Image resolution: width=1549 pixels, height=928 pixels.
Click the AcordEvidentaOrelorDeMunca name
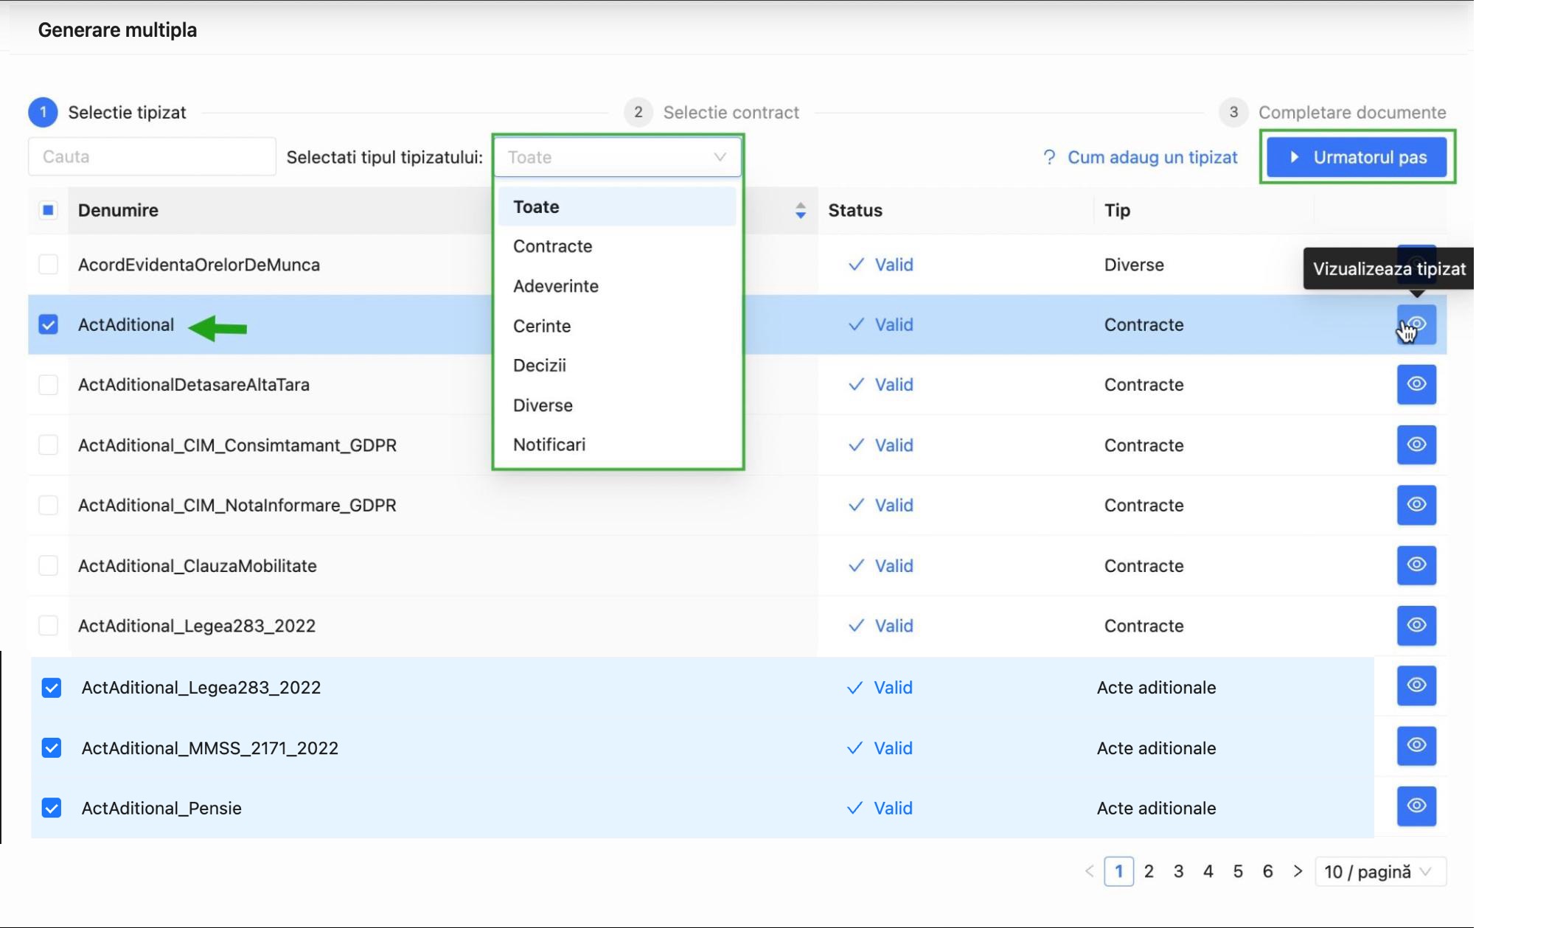tap(199, 265)
